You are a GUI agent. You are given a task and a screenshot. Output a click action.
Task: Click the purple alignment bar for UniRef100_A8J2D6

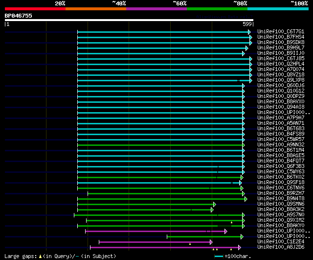[164, 248]
